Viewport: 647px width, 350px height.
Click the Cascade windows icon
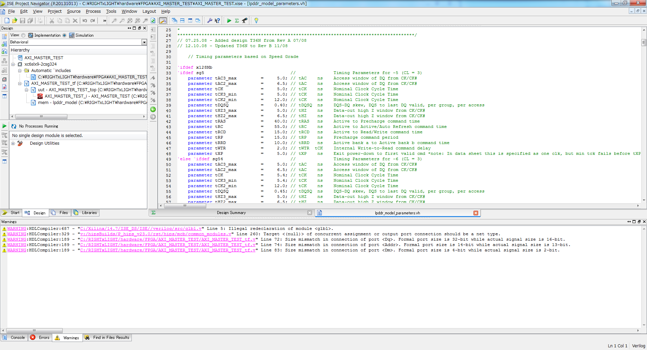(175, 21)
